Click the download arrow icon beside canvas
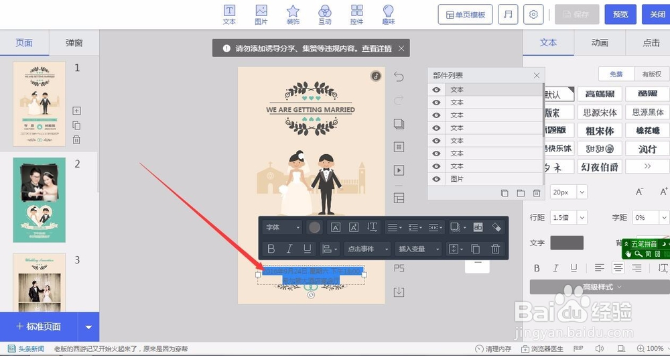This screenshot has height=356, width=670. pos(399,292)
